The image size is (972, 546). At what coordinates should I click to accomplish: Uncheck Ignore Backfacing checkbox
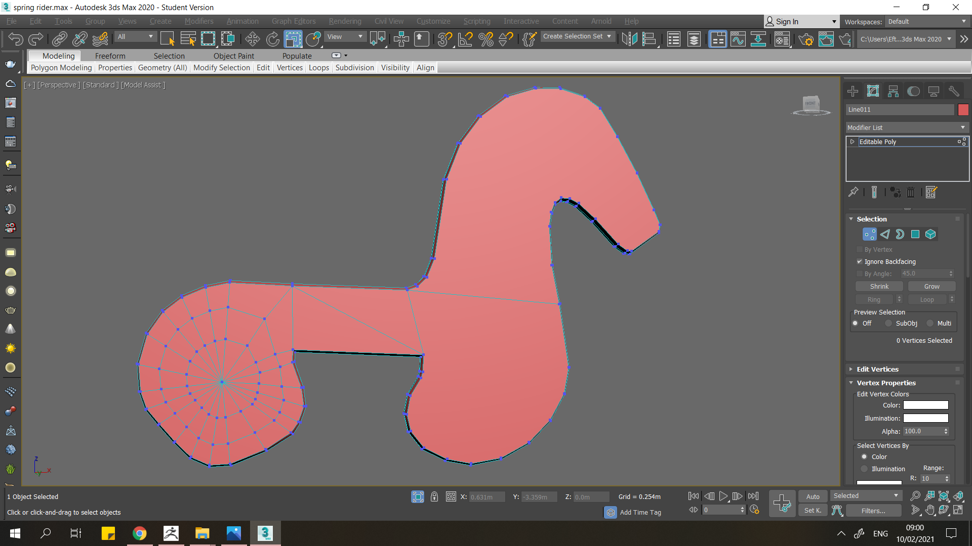point(859,262)
